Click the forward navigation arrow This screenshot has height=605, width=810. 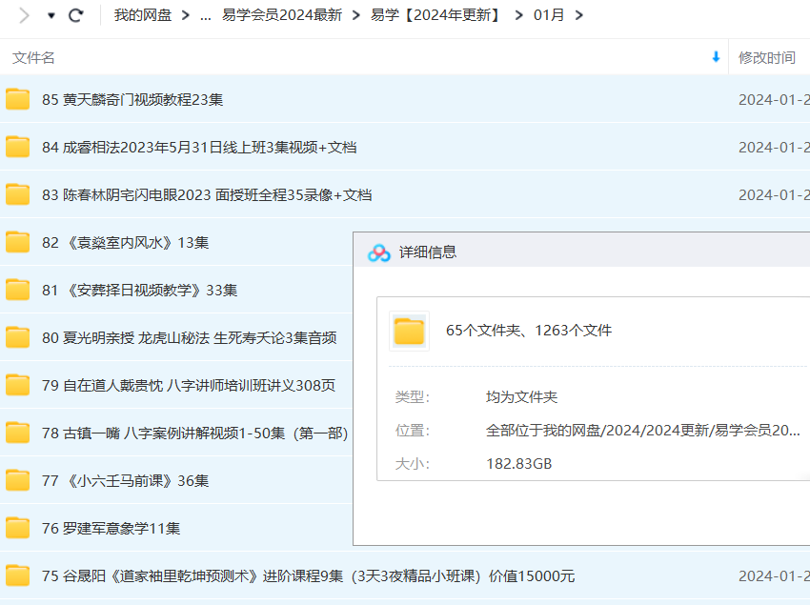(24, 15)
